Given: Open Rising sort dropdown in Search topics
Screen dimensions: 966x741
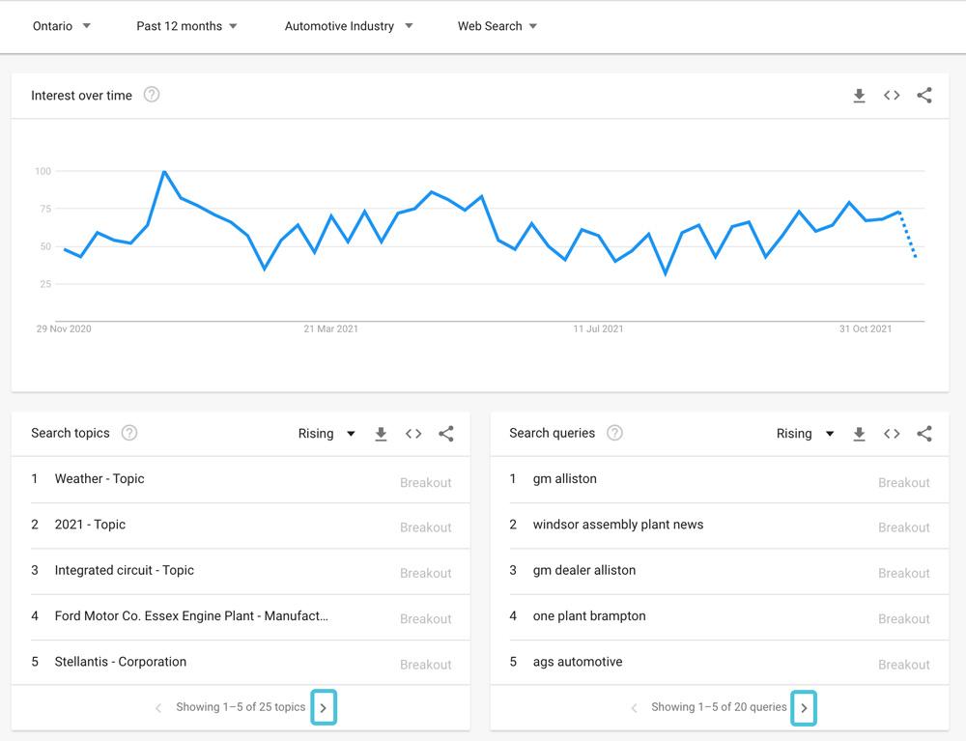Looking at the screenshot, I should (x=327, y=434).
